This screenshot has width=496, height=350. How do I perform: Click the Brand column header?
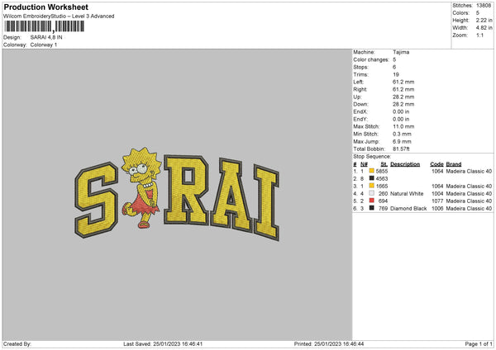[x=456, y=163]
